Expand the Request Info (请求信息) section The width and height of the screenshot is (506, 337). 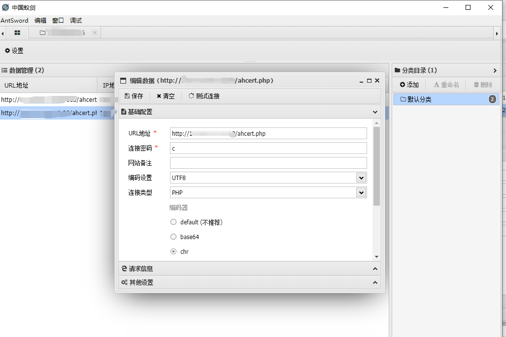[249, 269]
